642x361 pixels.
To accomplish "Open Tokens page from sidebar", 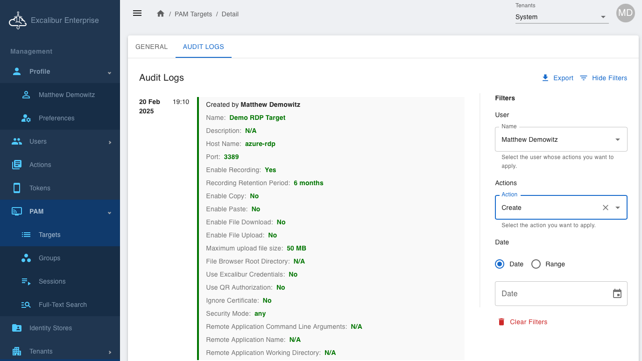I will tap(40, 188).
